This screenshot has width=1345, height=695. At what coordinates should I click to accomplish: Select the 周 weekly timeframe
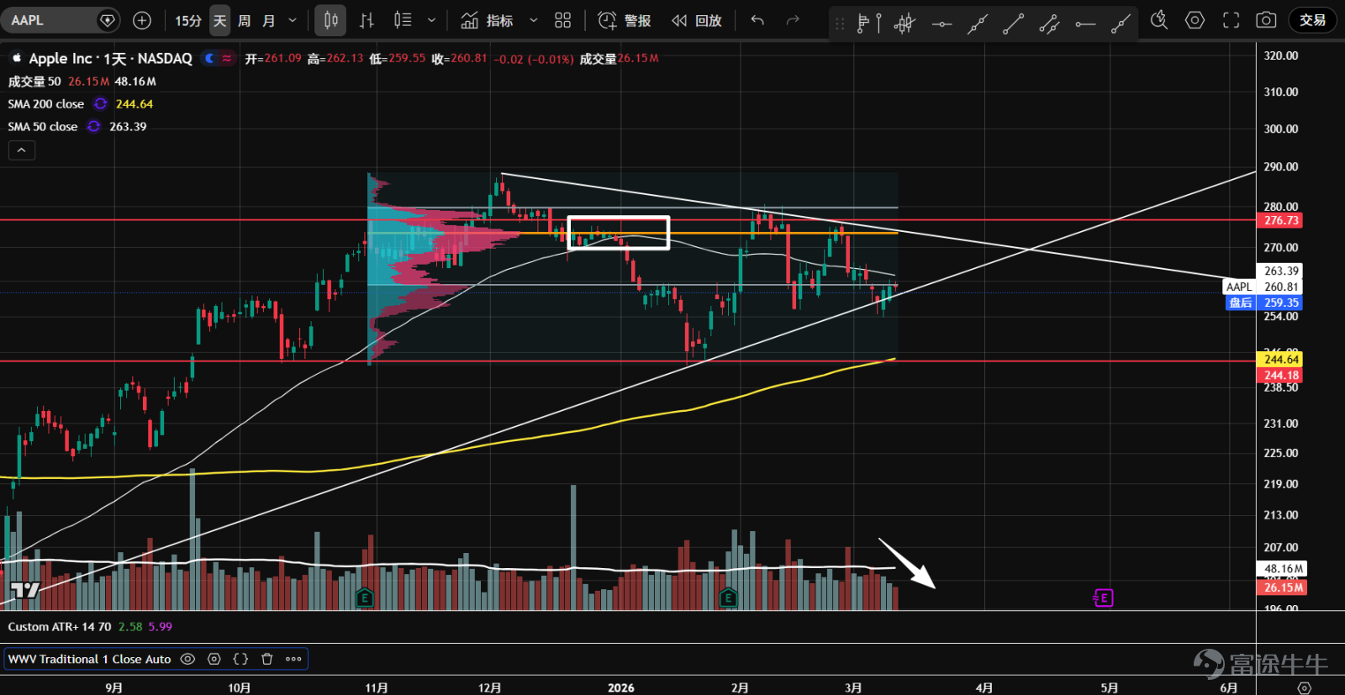244,20
